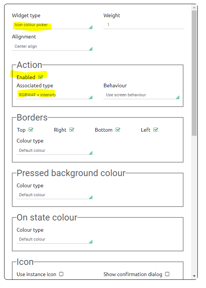This screenshot has width=206, height=288.
Task: Click the scrollbar up arrow
Action: tap(194, 7)
